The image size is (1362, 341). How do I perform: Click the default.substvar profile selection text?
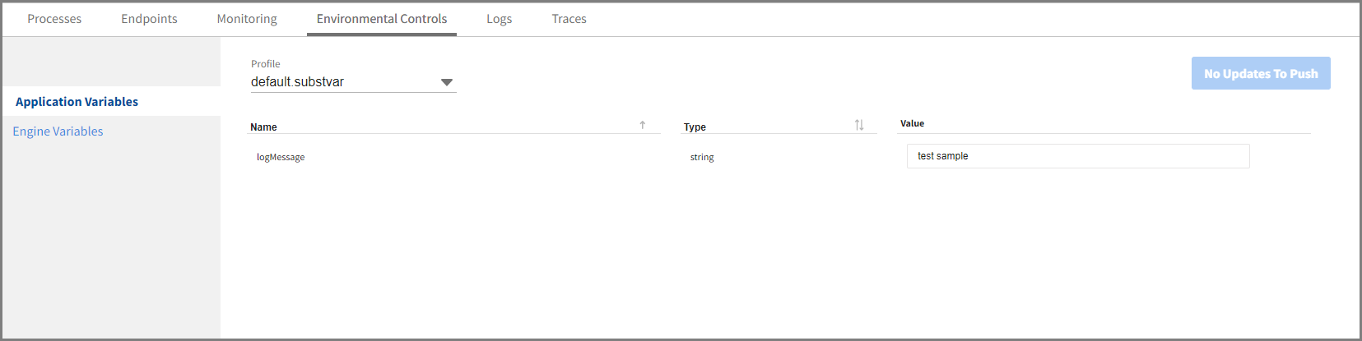pyautogui.click(x=298, y=82)
